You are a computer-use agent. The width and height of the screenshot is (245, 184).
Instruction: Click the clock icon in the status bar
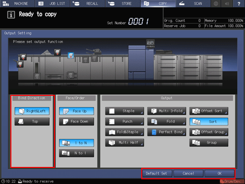(x=3, y=181)
